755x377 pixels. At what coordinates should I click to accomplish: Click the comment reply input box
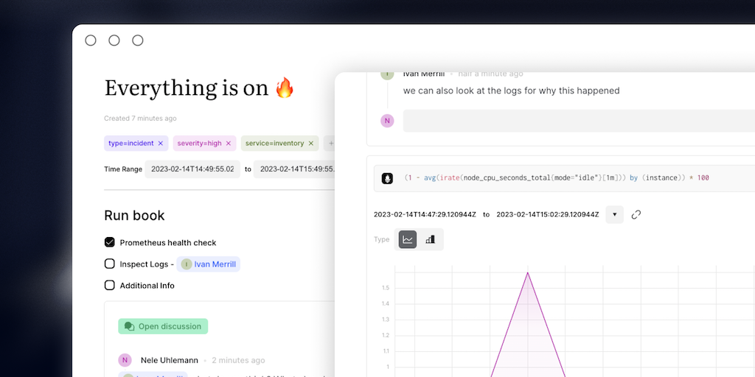click(x=579, y=121)
